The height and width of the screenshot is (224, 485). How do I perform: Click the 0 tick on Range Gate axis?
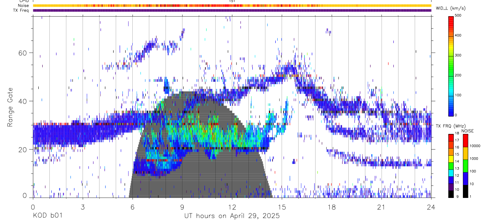[25, 196]
